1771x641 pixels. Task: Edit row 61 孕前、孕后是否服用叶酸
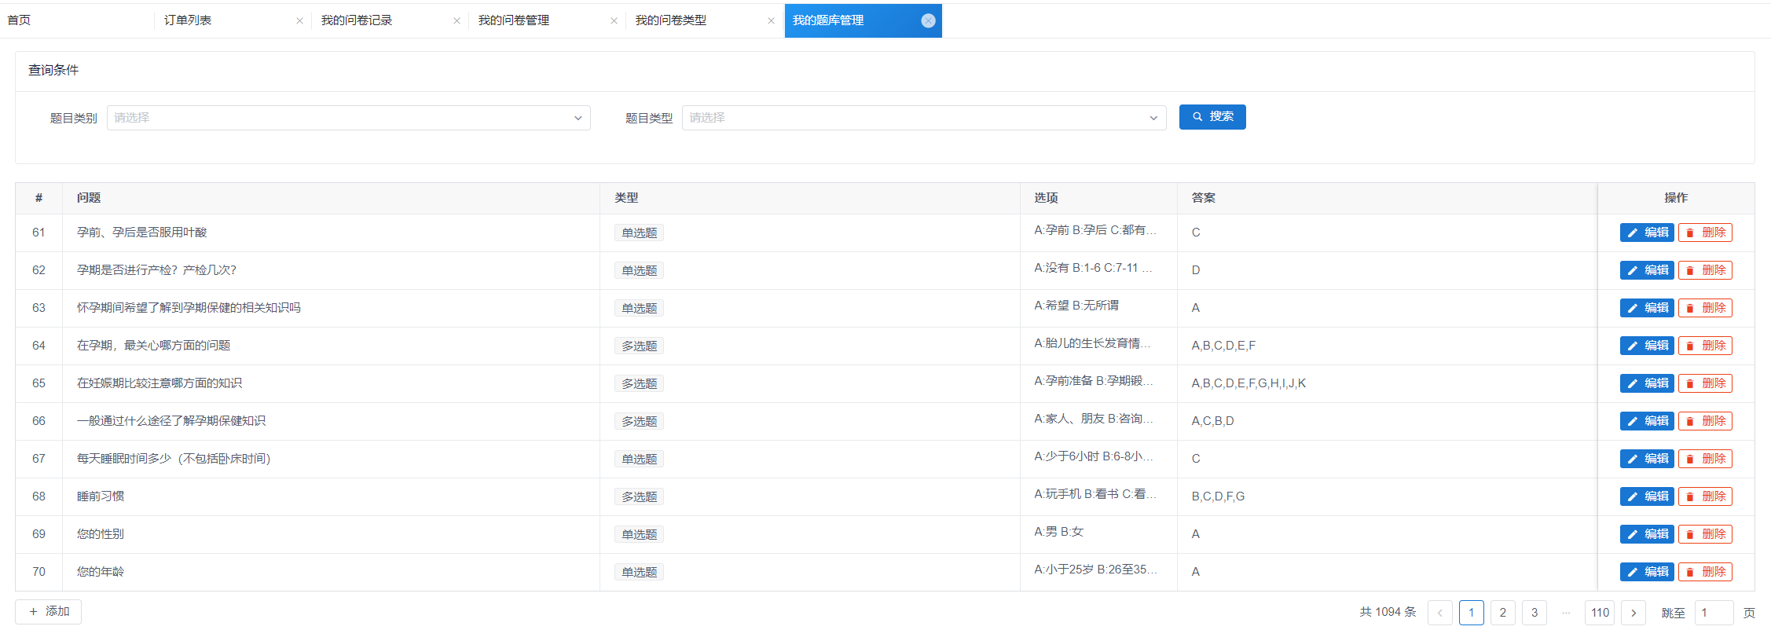point(1647,233)
